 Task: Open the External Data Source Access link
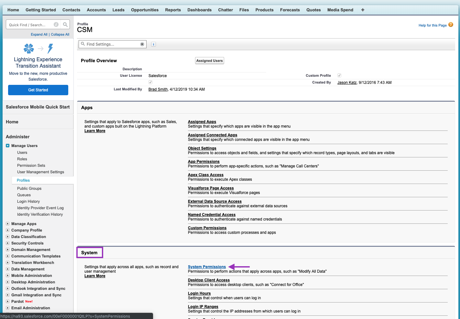click(215, 201)
